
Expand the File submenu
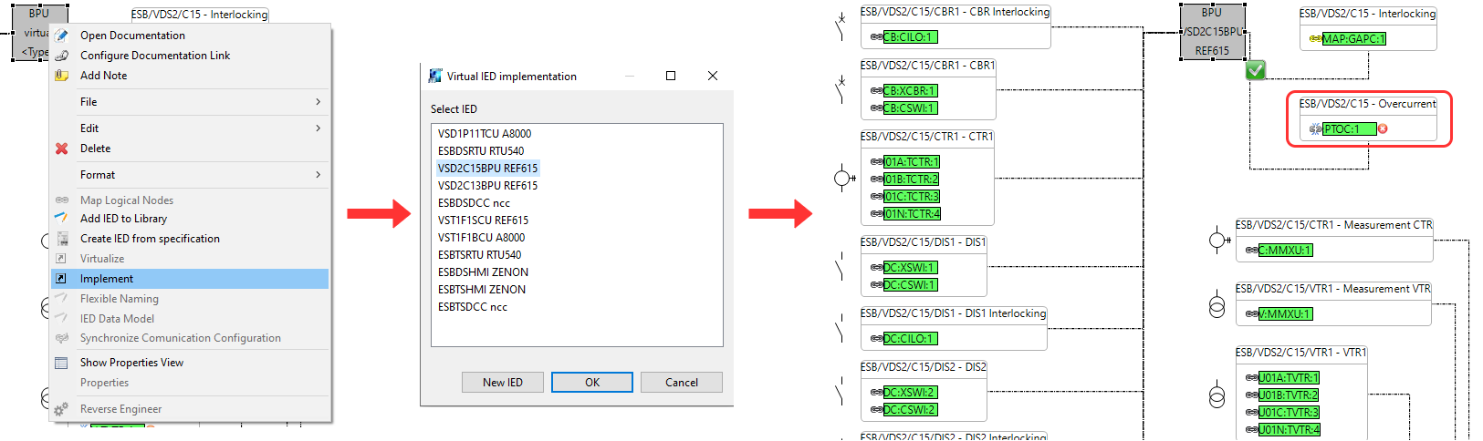(x=318, y=102)
